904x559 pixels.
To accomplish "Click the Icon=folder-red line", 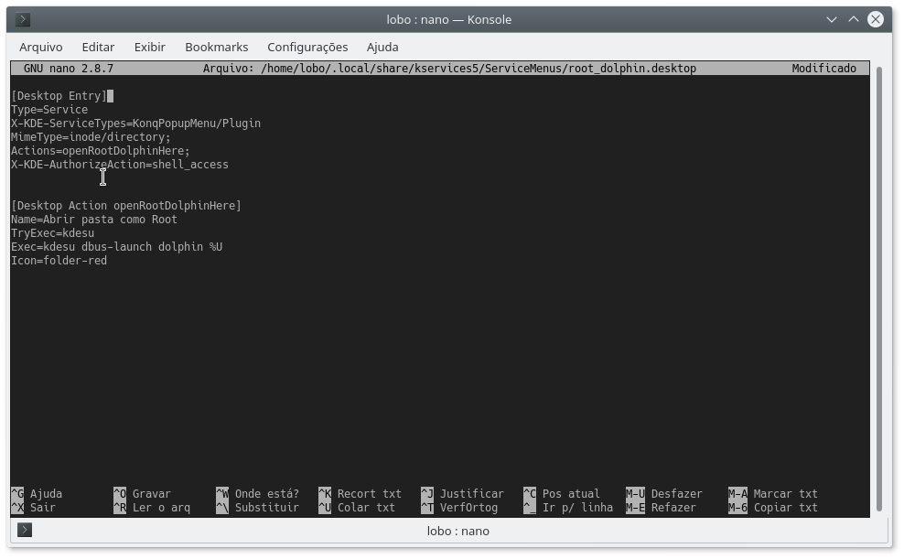I will pos(59,260).
